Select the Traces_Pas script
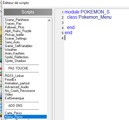 [x=13, y=24]
